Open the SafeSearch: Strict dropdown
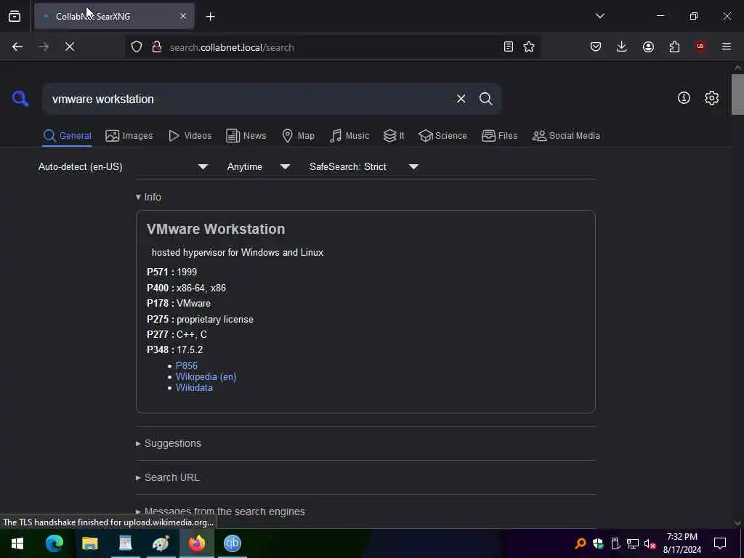 pos(364,166)
